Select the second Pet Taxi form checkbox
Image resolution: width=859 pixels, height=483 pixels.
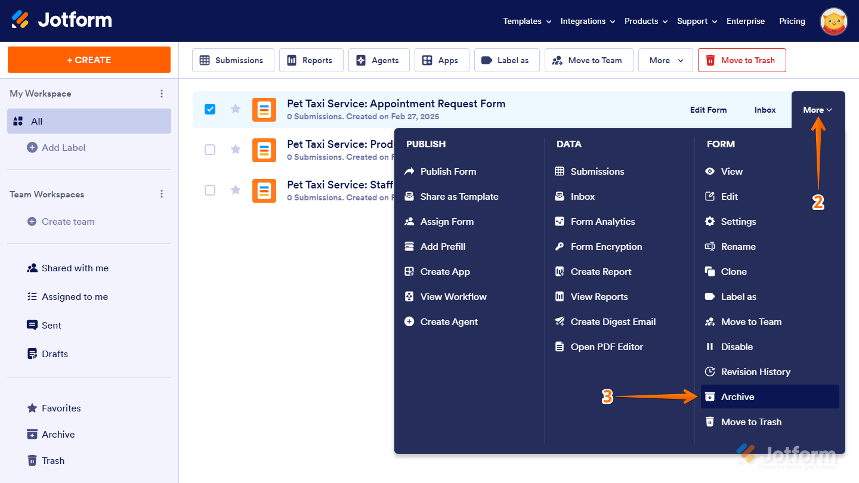(x=210, y=150)
